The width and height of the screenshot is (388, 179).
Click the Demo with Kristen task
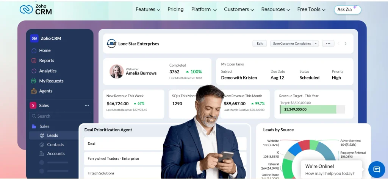pos(239,78)
